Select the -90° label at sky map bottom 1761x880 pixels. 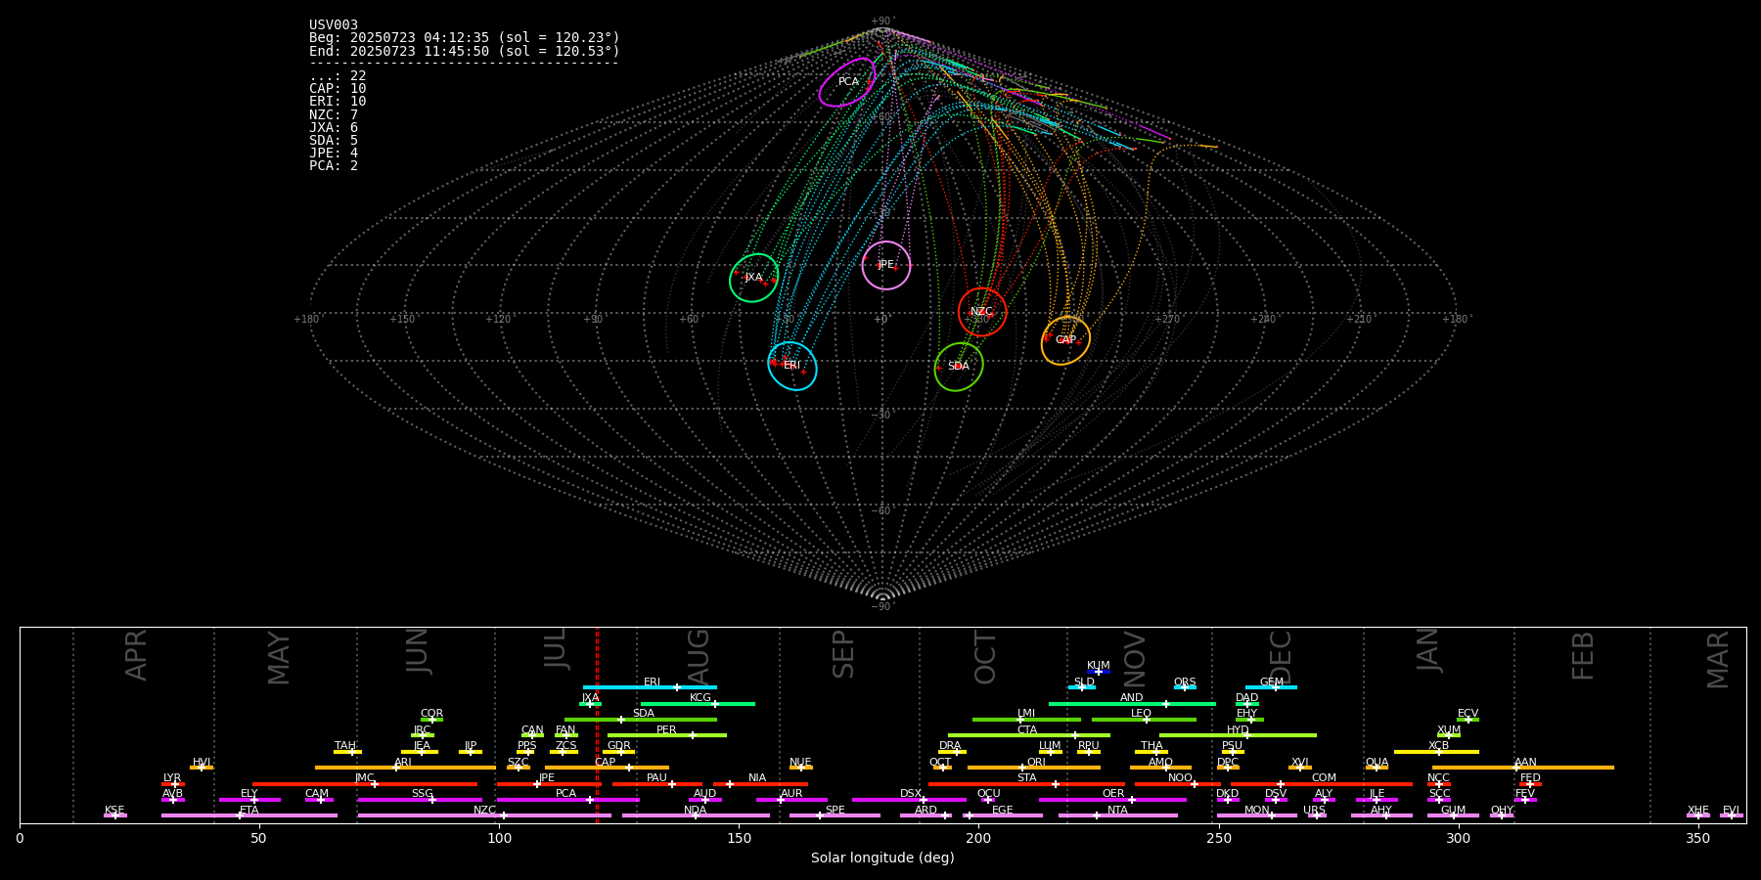(882, 606)
